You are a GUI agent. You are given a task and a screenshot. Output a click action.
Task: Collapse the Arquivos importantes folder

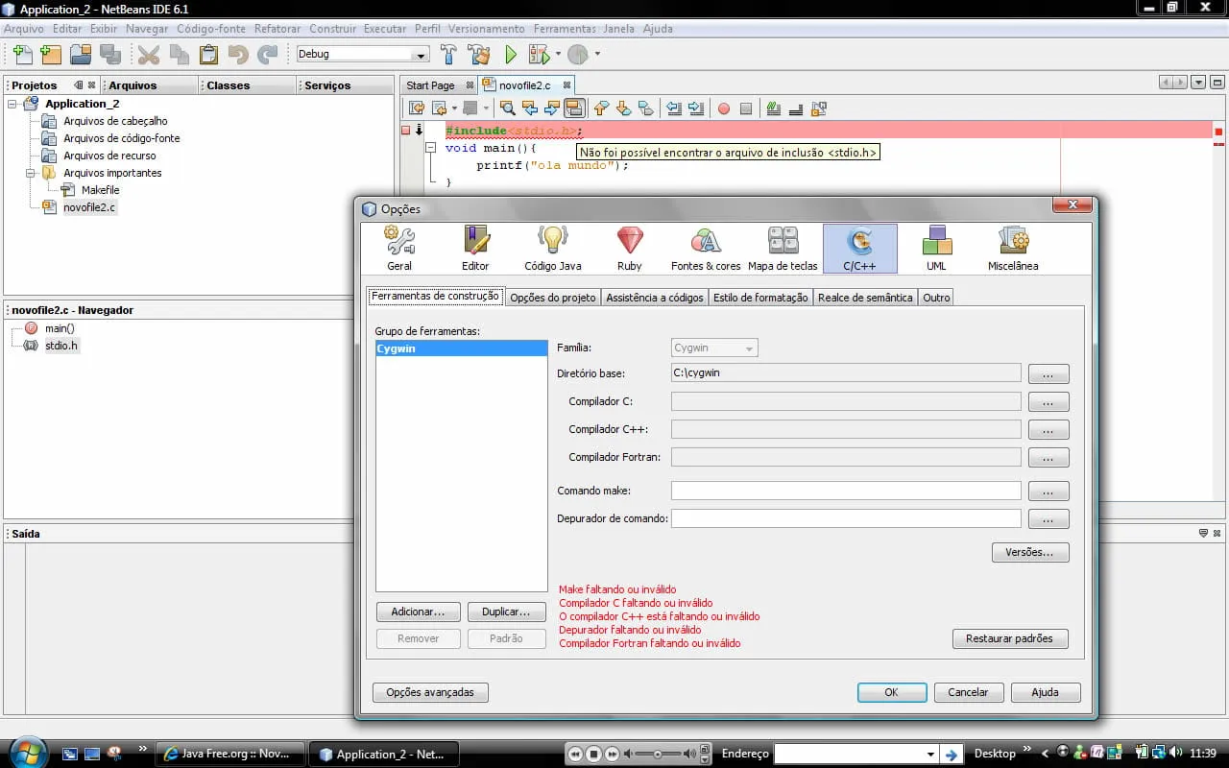pyautogui.click(x=31, y=173)
